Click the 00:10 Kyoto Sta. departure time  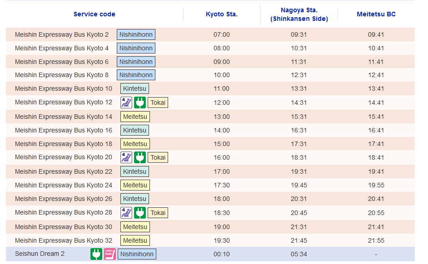[x=222, y=254]
